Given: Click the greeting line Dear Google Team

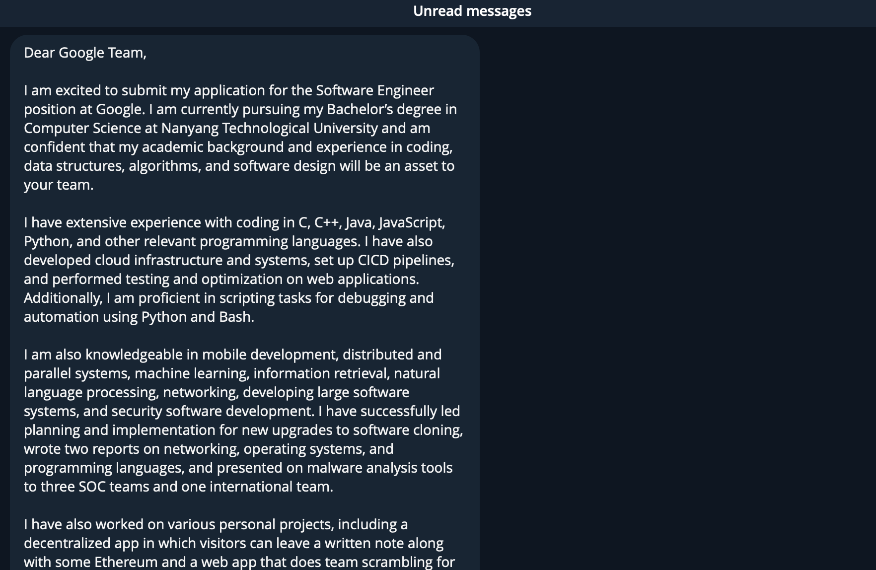Looking at the screenshot, I should coord(85,52).
